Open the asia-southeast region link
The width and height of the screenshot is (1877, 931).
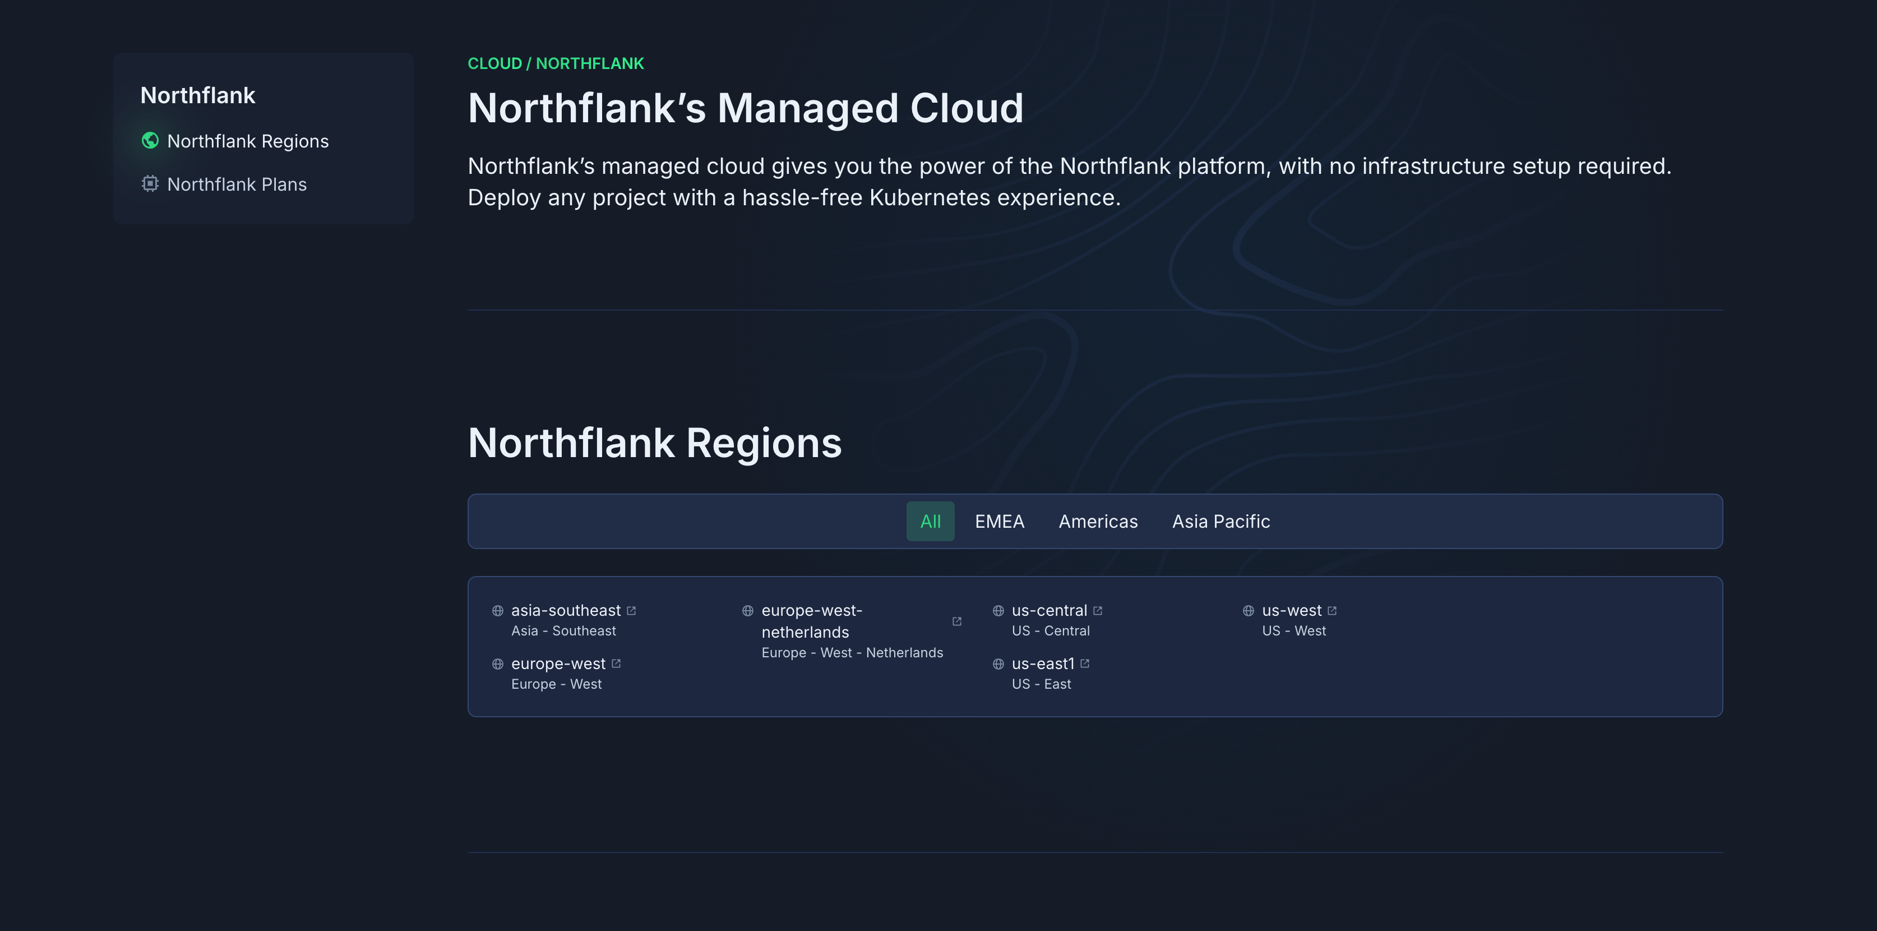[x=566, y=611]
